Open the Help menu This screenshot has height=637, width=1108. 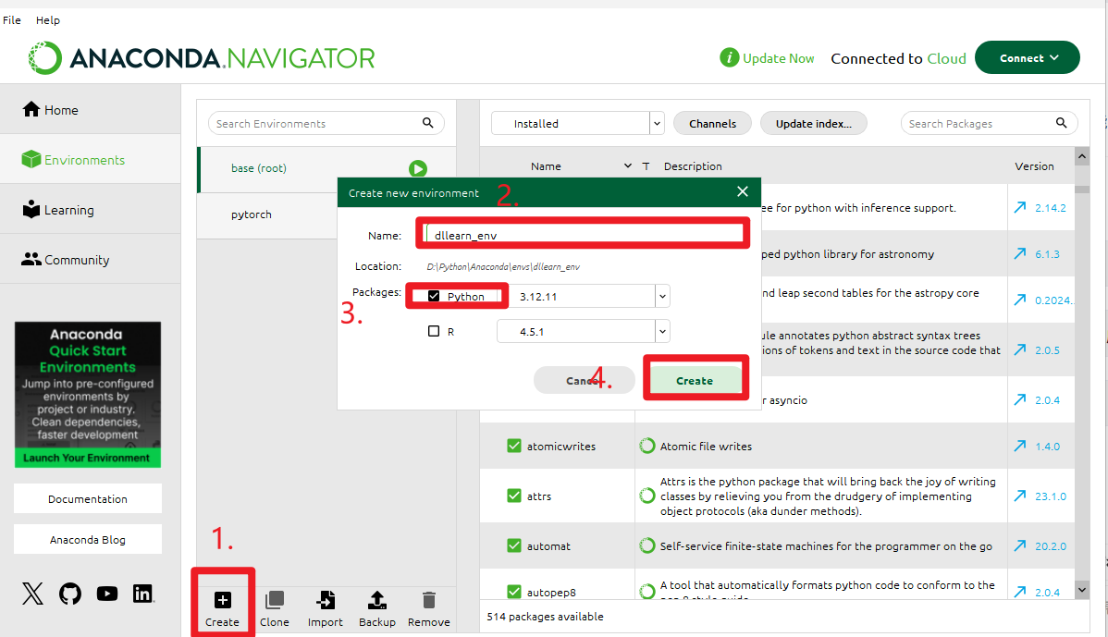[48, 19]
